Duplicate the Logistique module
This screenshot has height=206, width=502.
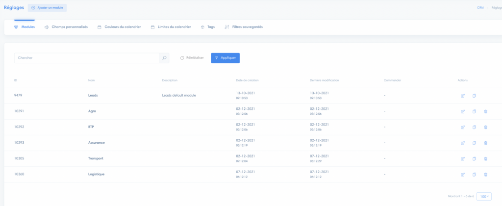click(474, 174)
